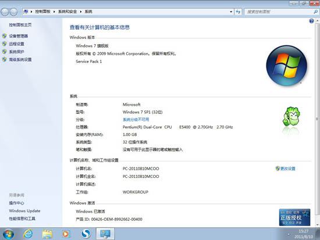Click the shield icon beside 高级系统设置
The width and height of the screenshot is (320, 240).
pyautogui.click(x=5, y=59)
